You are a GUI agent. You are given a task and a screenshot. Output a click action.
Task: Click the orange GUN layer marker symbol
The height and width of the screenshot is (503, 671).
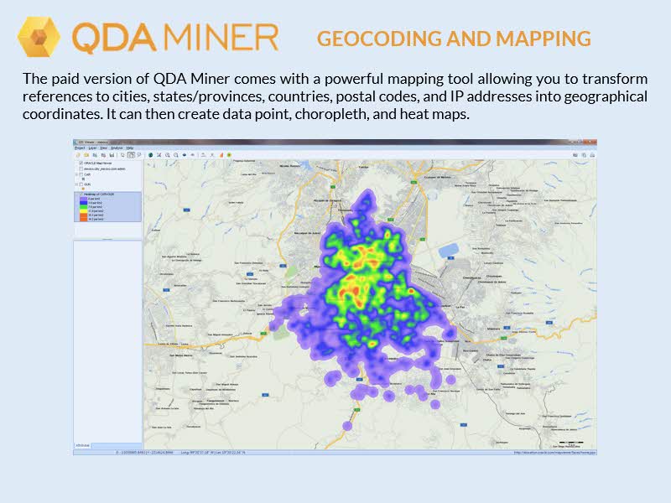(x=83, y=189)
